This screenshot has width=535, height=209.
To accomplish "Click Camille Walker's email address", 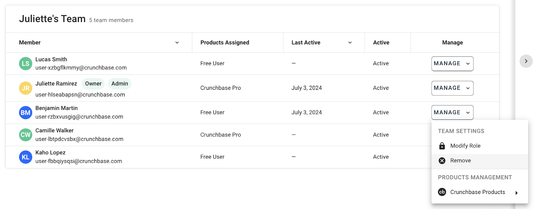I will 79,139.
